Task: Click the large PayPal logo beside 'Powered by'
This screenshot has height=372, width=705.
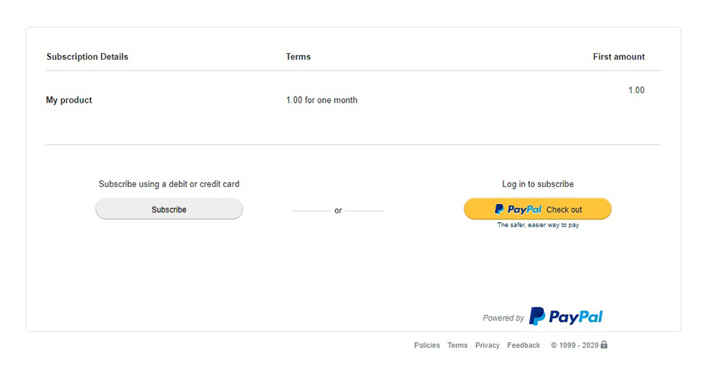Action: point(565,316)
